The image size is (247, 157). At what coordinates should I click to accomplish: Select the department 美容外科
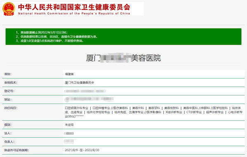(x=138, y=108)
